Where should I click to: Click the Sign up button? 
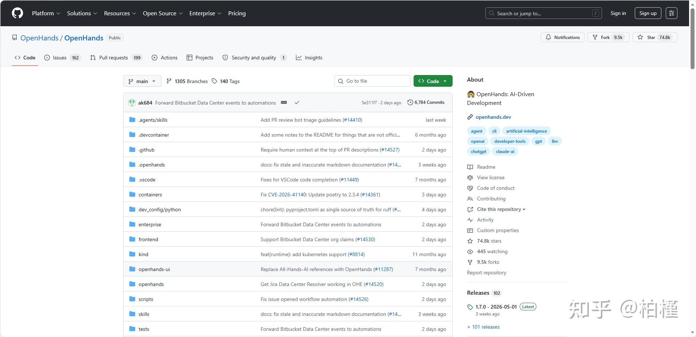[648, 13]
